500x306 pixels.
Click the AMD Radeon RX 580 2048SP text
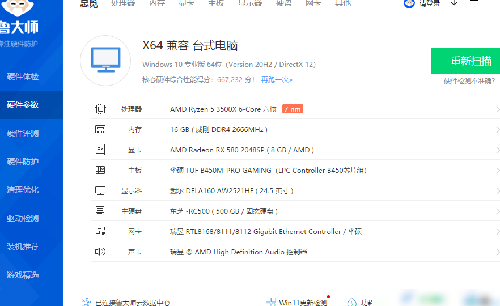point(242,150)
